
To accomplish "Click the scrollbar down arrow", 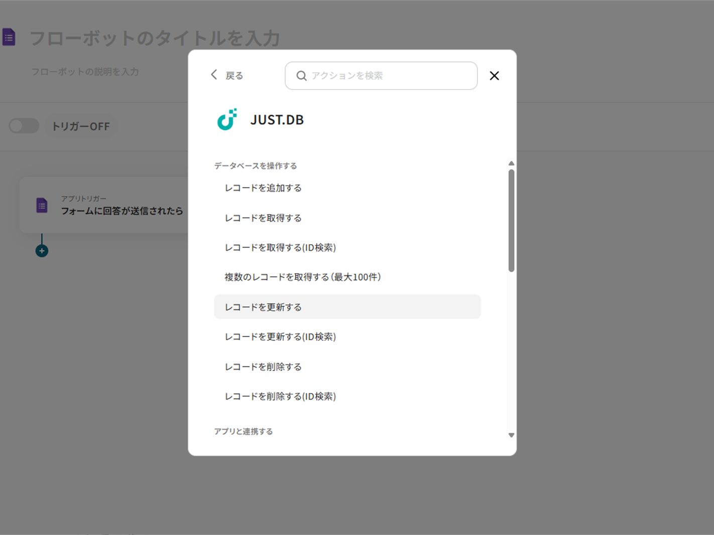I will pyautogui.click(x=511, y=435).
